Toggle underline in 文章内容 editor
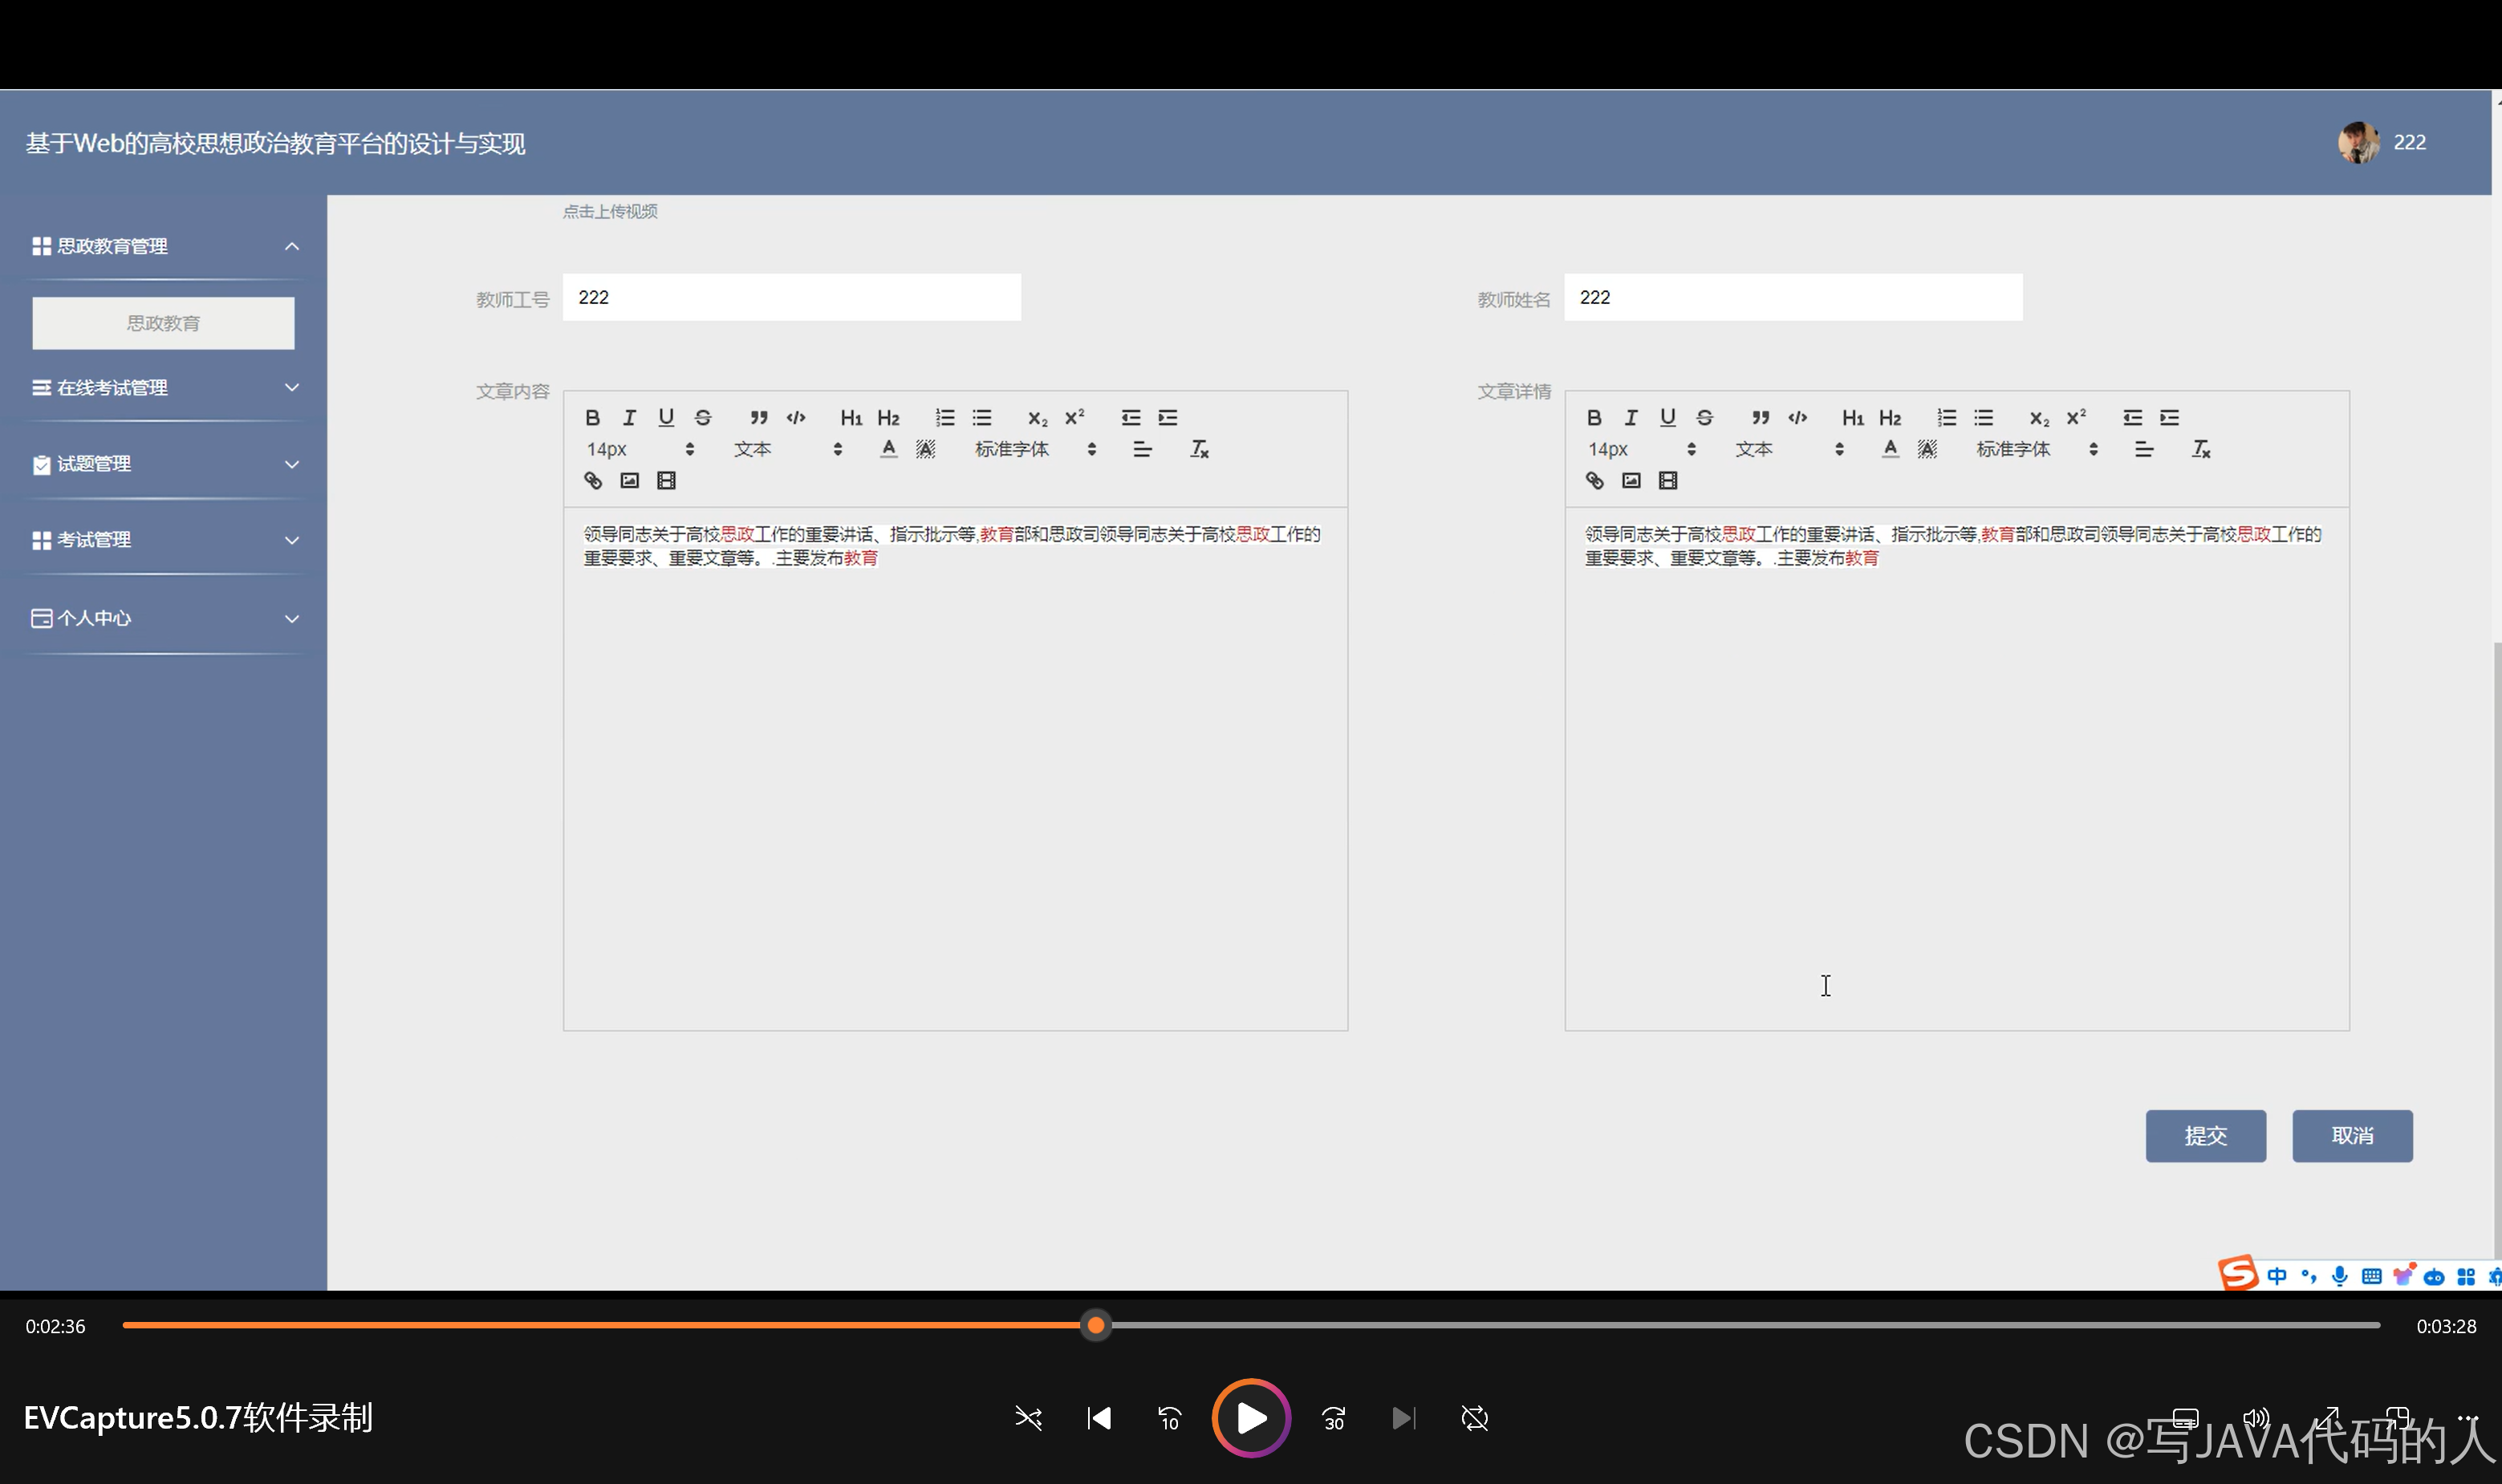Image resolution: width=2502 pixels, height=1484 pixels. click(666, 418)
